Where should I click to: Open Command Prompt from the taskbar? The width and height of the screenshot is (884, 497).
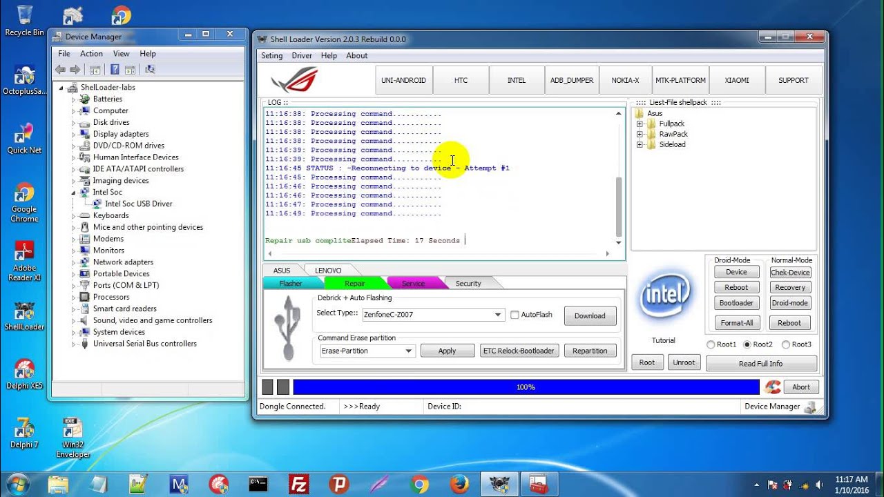[259, 485]
